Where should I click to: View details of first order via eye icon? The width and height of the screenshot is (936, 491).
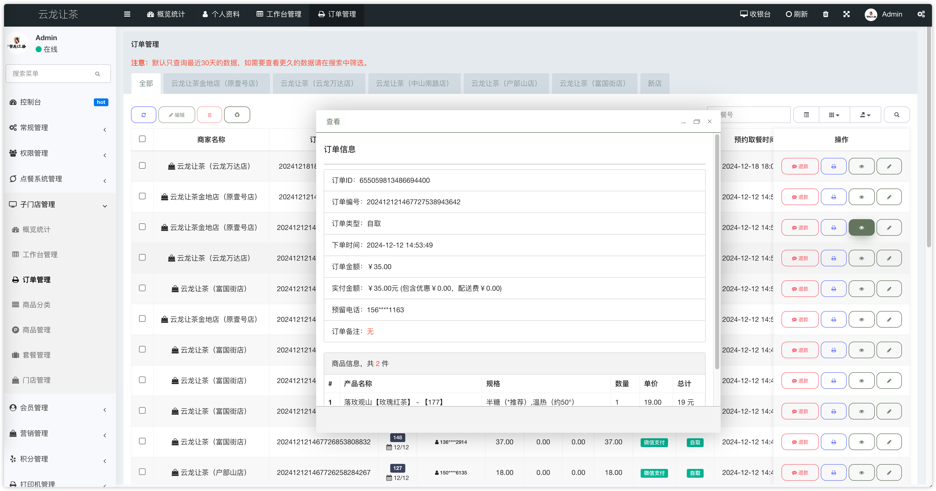coord(861,166)
